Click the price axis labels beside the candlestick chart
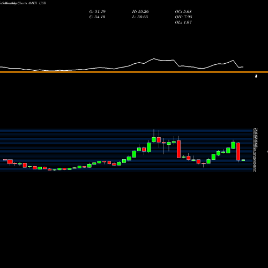Screen dimensions: 268x268 click(255, 150)
